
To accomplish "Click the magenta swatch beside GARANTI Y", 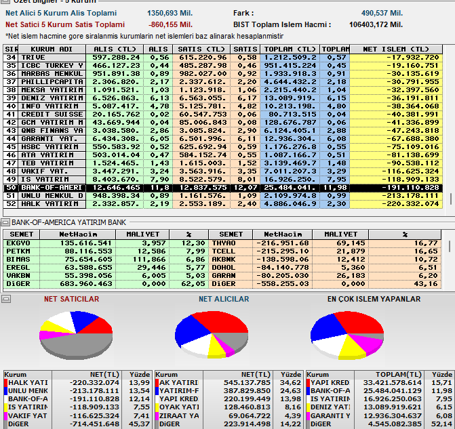I will (x=309, y=415).
